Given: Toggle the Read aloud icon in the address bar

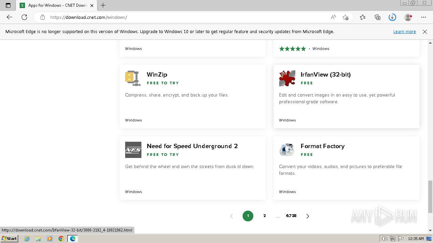Looking at the screenshot, I should point(333,17).
